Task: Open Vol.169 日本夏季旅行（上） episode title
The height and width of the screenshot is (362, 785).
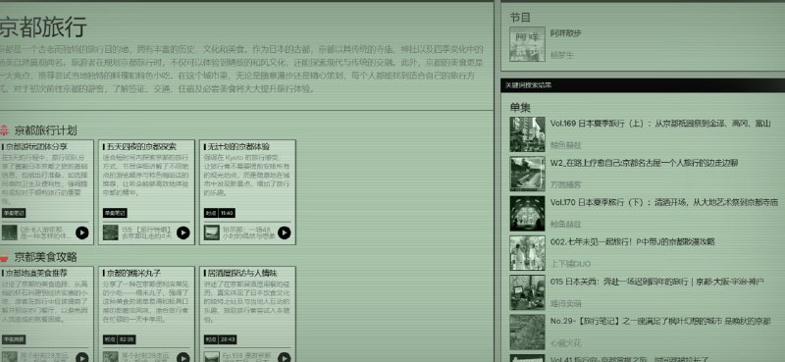Action: (x=660, y=124)
